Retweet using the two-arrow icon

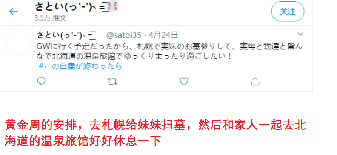112,81
